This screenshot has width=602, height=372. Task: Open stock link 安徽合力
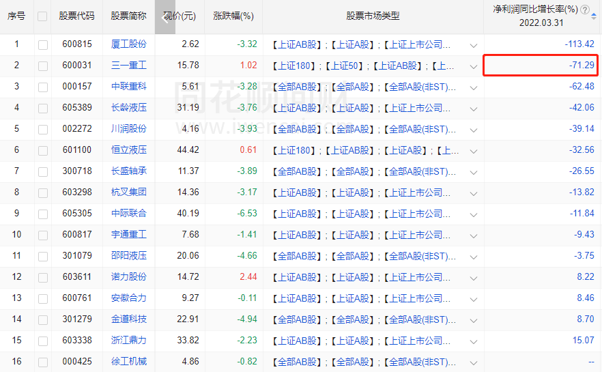128,298
